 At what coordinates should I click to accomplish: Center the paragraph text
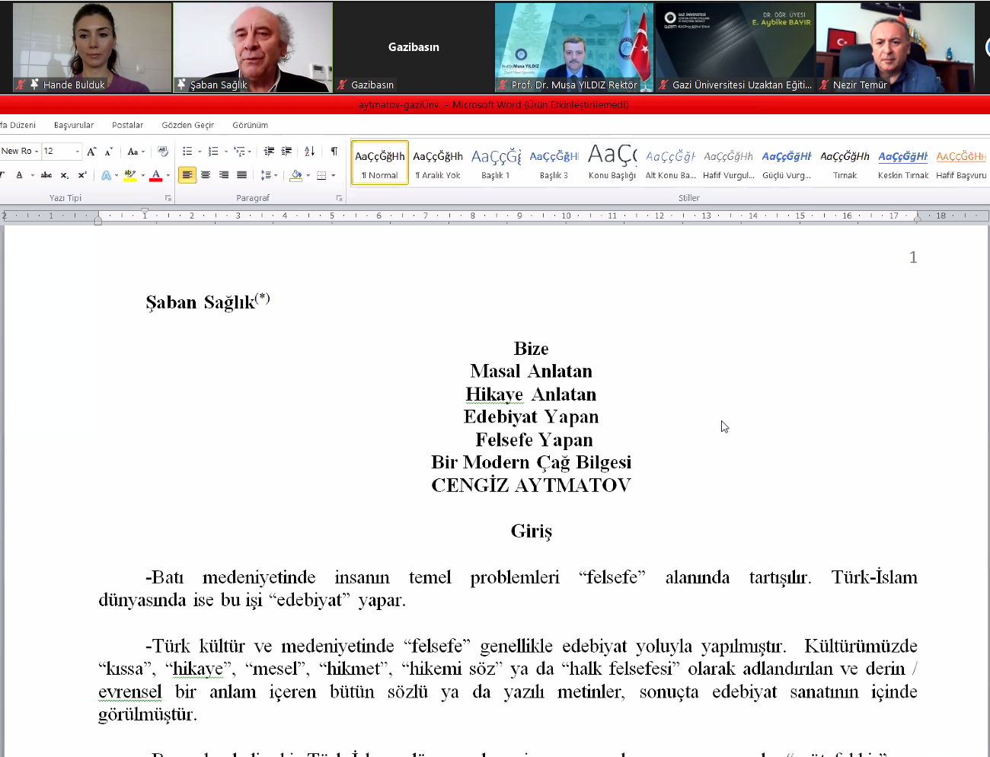point(206,175)
